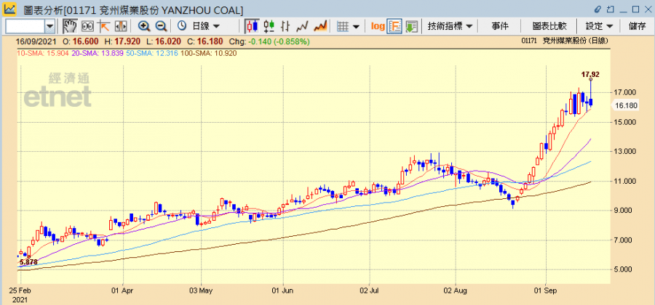This screenshot has width=655, height=305.
Task: Click the orange arrow pointer tool
Action: click(x=103, y=25)
